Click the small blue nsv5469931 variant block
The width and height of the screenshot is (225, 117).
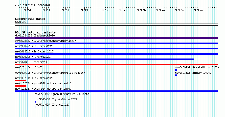coord(176,70)
